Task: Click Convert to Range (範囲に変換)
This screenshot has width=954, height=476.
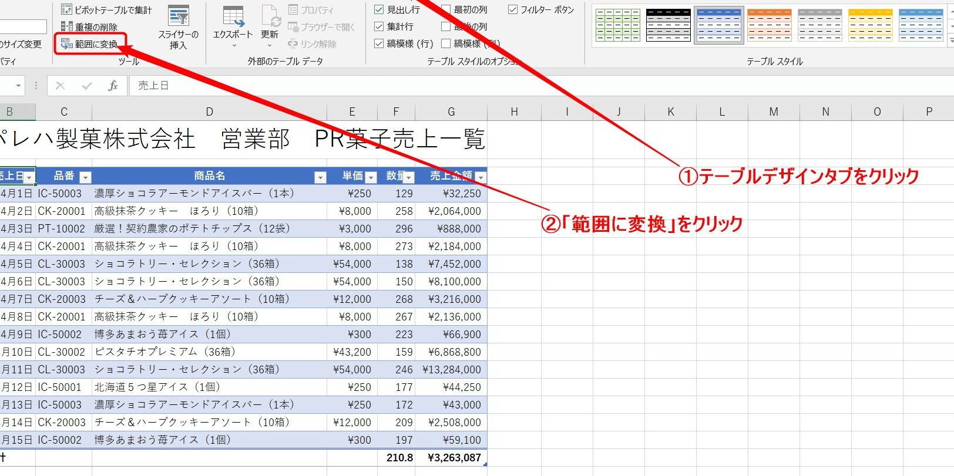Action: coord(89,44)
